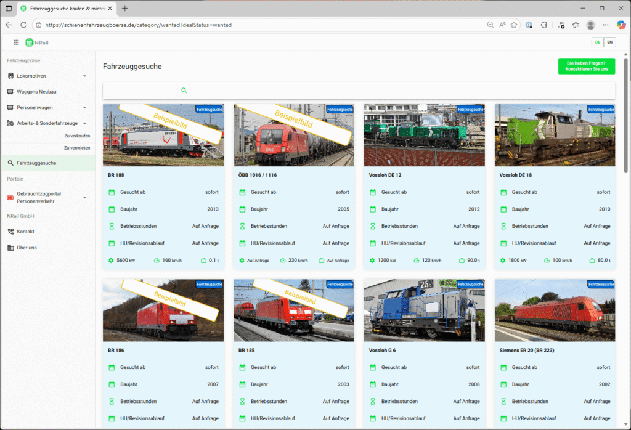This screenshot has height=430, width=631.
Task: Open the Vossloh DE 12 listing image
Action: click(424, 136)
